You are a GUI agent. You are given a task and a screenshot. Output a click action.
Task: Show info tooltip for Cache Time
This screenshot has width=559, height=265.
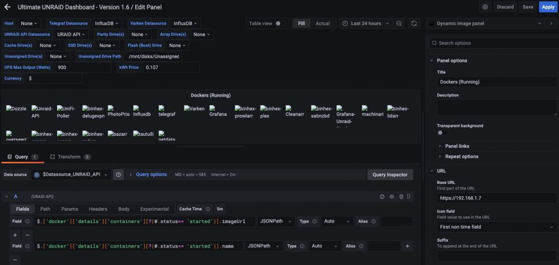point(207,209)
